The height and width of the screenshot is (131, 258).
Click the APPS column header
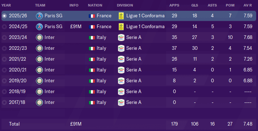coord(174,5)
